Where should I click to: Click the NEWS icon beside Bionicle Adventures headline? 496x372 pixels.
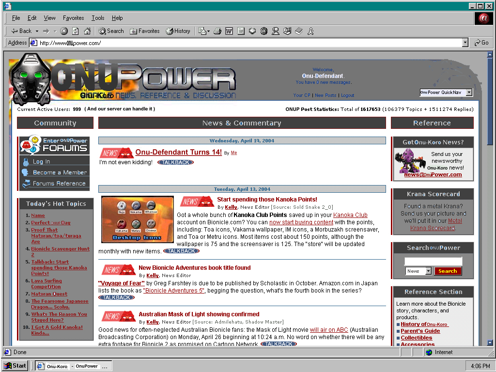(x=119, y=270)
